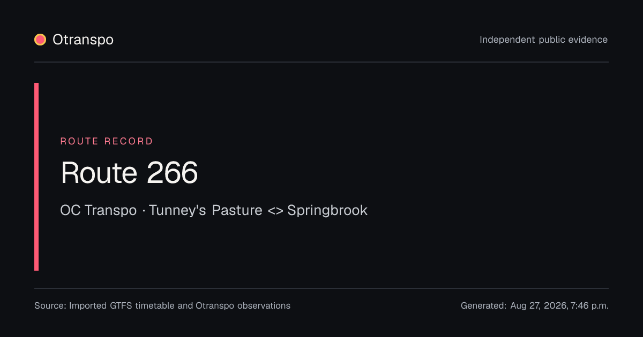Screen dimensions: 643x337
Task: Click the ROUTE RECORD label
Action: coord(107,141)
